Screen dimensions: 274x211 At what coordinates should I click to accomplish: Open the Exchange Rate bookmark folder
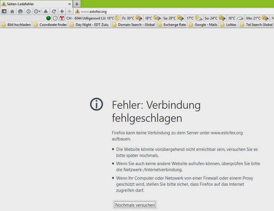point(172,25)
